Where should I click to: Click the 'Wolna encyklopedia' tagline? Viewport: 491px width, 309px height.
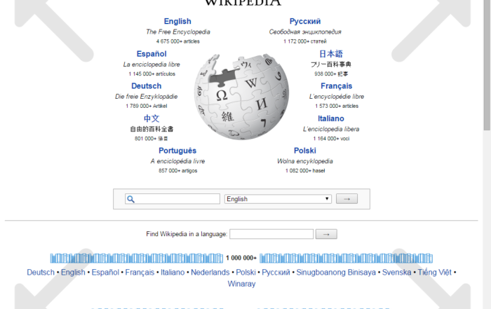[305, 161]
